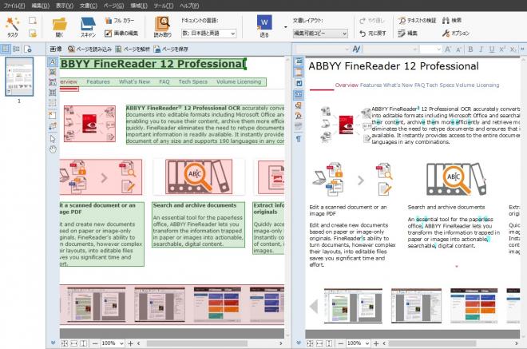Image resolution: width=527 pixels, height=349 pixels.
Task: Select the hand pan tool in image pane
Action: [x=53, y=149]
